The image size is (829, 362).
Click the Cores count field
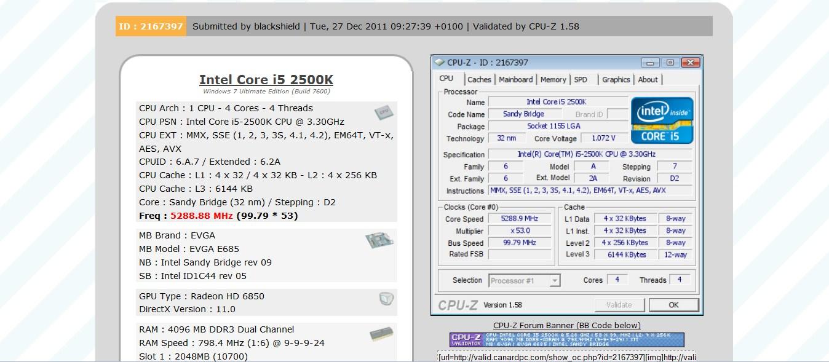pos(617,280)
